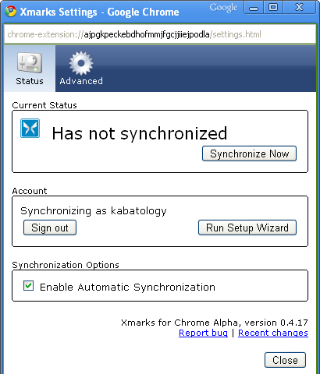Open the Recent changes link
The height and width of the screenshot is (374, 320).
click(x=273, y=333)
